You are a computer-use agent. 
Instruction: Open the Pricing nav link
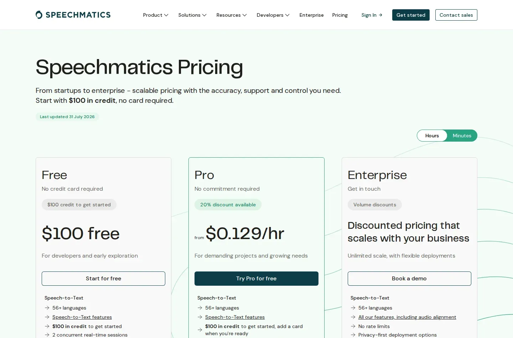coord(340,15)
